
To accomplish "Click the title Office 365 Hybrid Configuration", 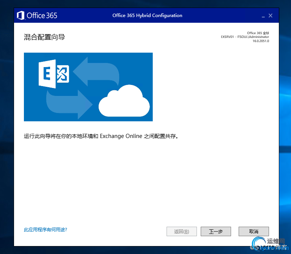I will coord(147,16).
